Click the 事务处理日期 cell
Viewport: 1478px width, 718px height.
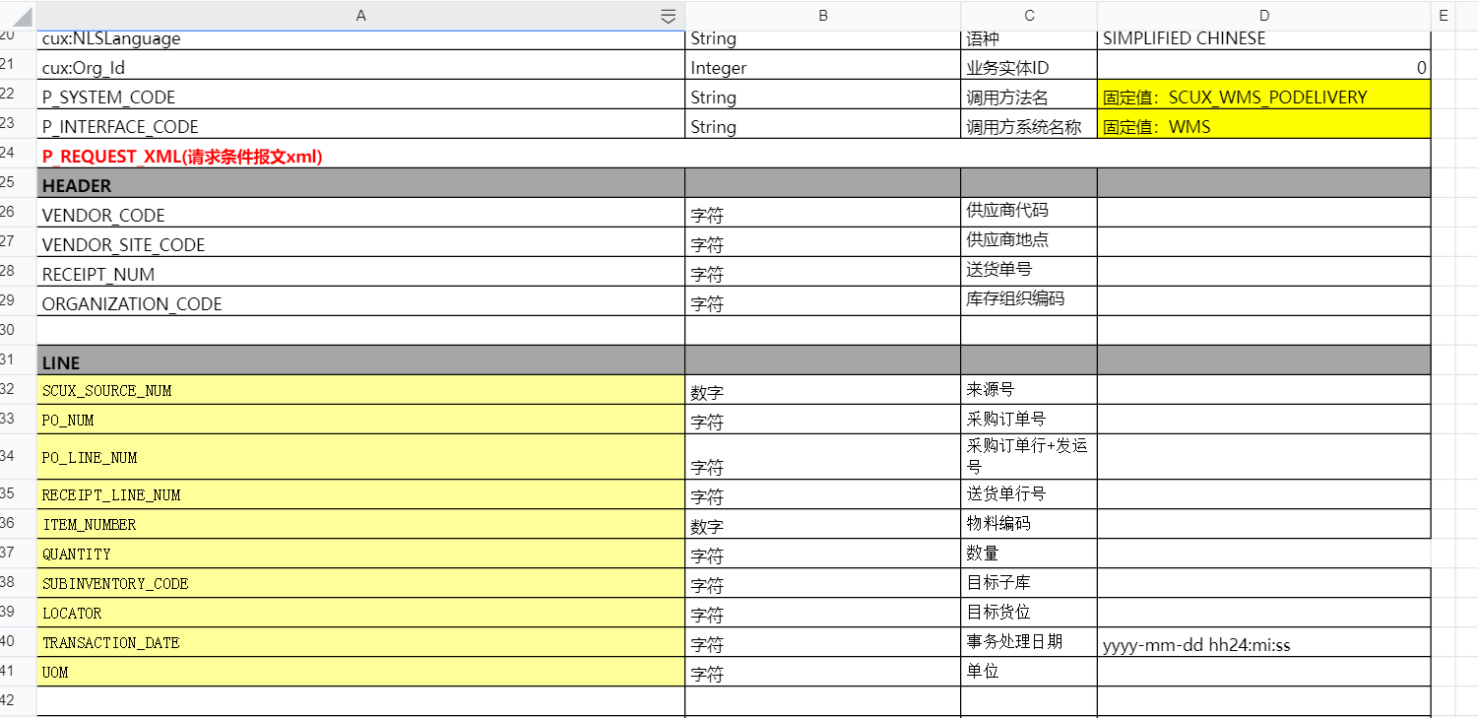[x=1029, y=642]
